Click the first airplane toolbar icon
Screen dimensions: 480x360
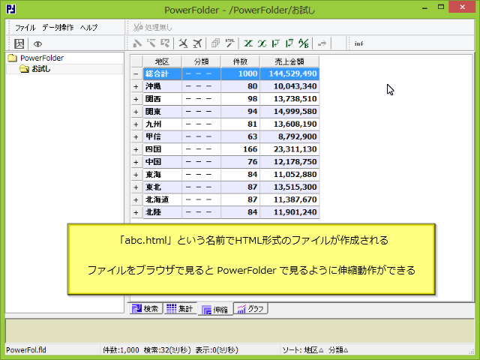(x=183, y=43)
